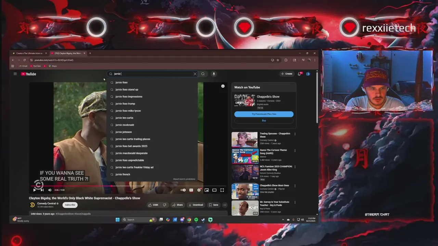Switch to miniplayer mode
The width and height of the screenshot is (438, 246).
(x=207, y=190)
